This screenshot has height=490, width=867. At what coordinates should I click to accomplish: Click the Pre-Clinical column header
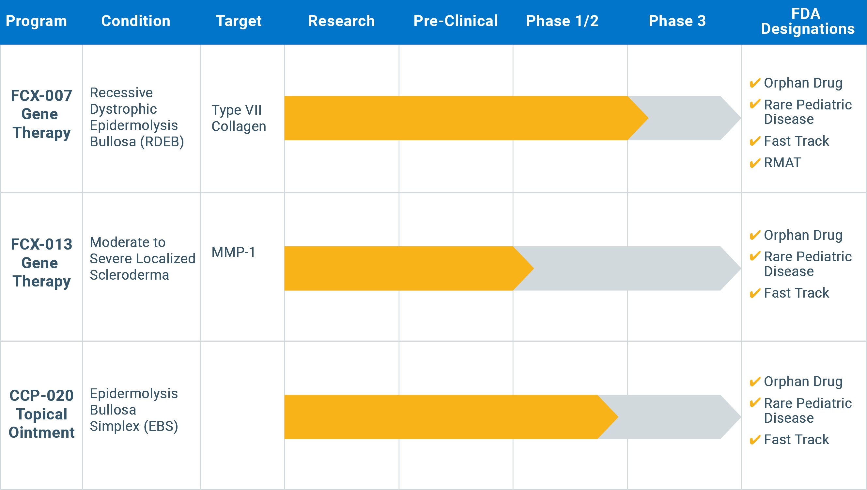coord(456,21)
